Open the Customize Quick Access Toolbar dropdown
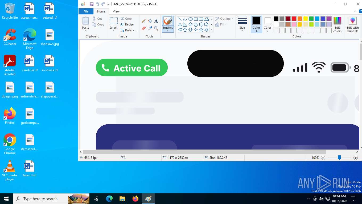362x204 pixels. 108,4
